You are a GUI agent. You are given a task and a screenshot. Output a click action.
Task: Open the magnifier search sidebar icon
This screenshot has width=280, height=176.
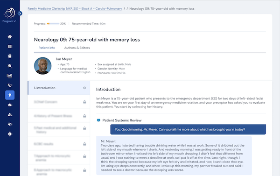tap(10, 66)
